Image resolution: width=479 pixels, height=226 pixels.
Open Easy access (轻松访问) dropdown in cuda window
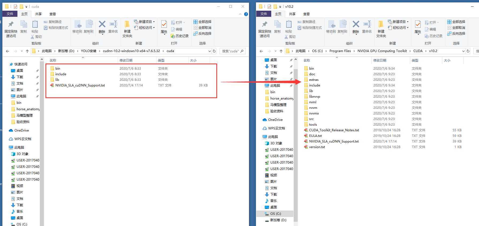pos(144,27)
